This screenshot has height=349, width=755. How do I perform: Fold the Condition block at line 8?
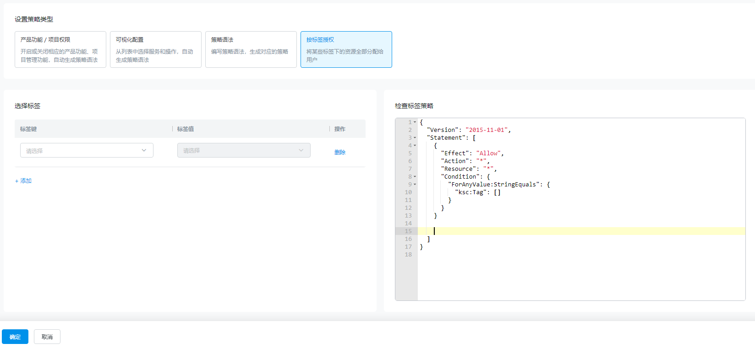tap(415, 177)
